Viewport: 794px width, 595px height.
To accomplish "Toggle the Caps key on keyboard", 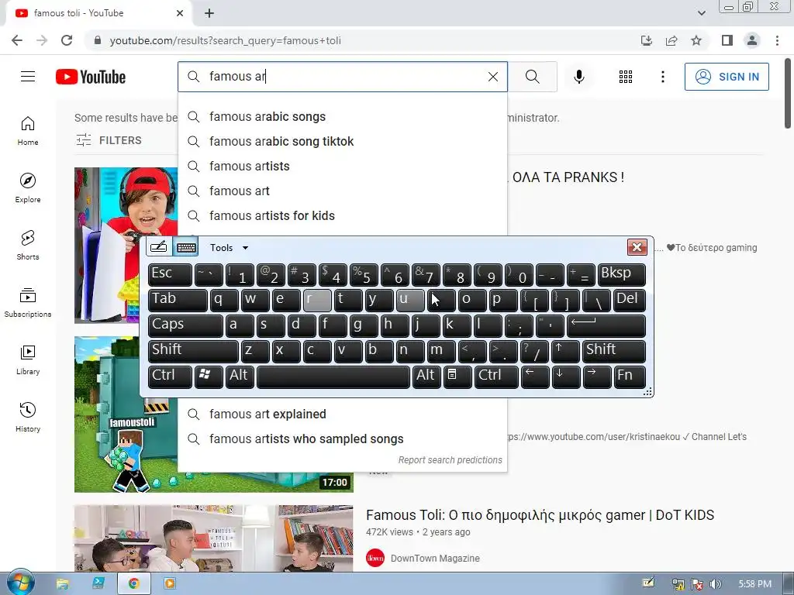I will 185,325.
